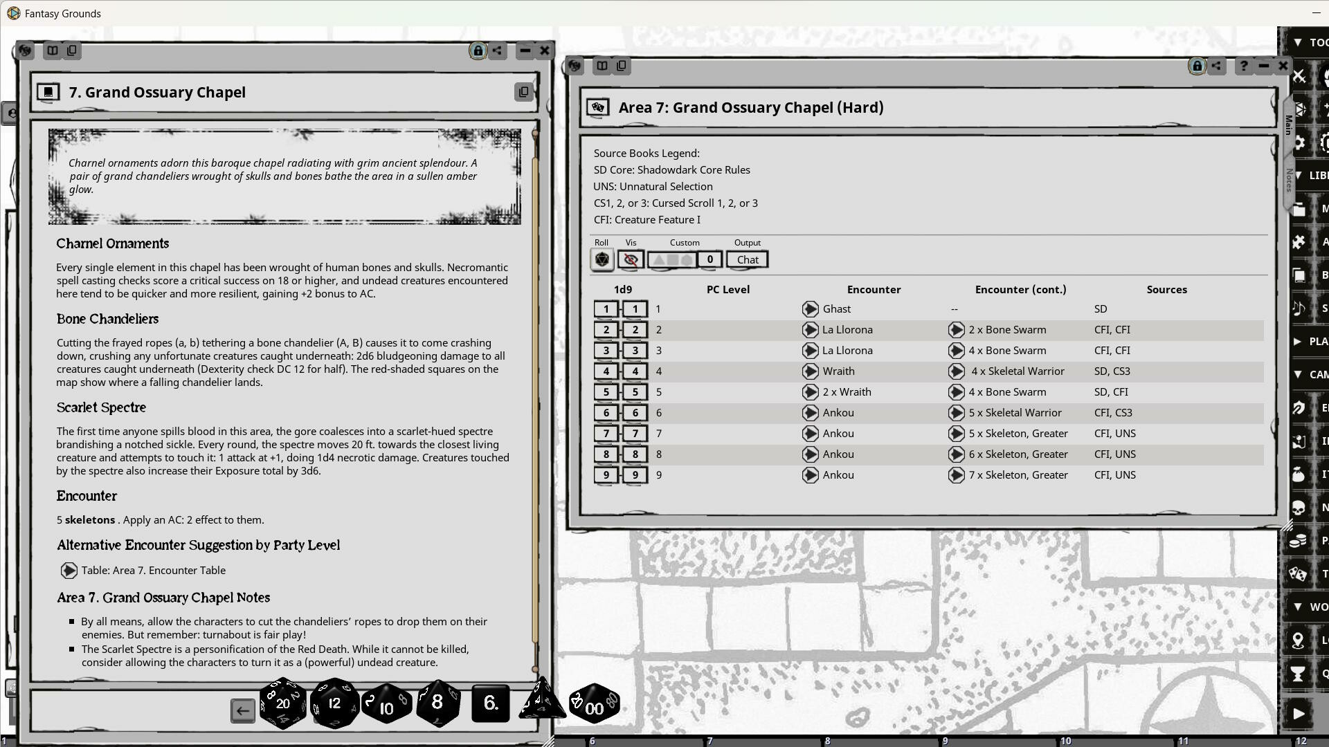Open Items records from the bag sidebar icon

(1299, 474)
